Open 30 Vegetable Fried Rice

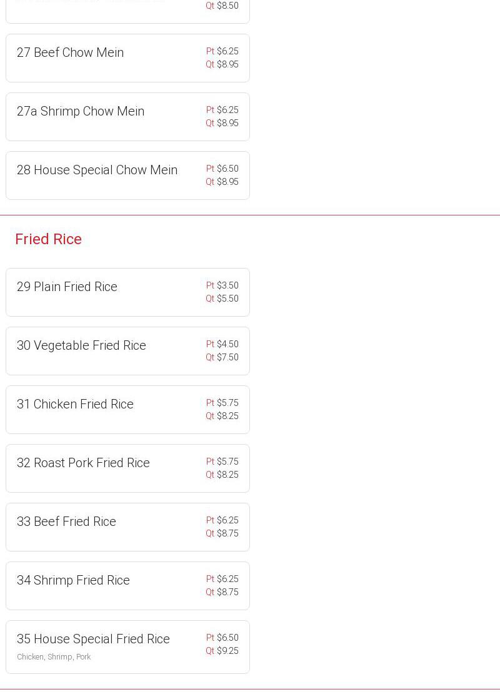coord(81,345)
